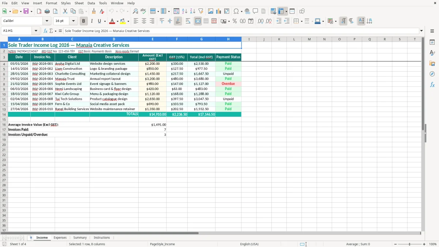Click PageStyle_Income in status bar
439x247 pixels.
pyautogui.click(x=162, y=244)
